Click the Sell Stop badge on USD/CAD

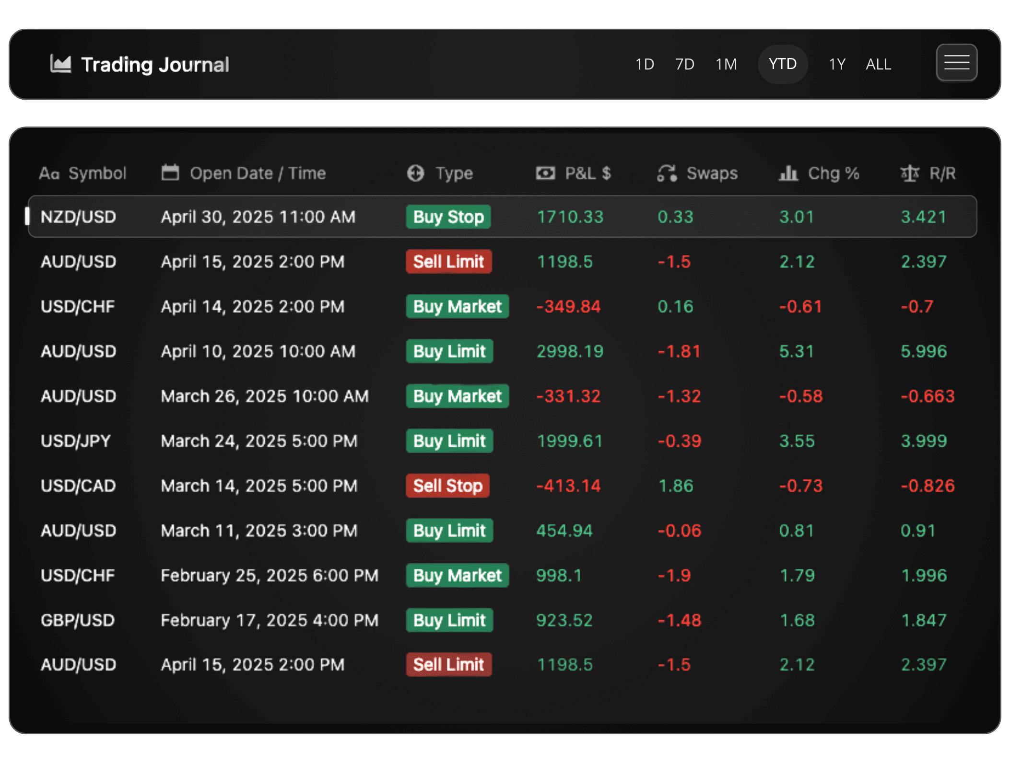point(447,486)
